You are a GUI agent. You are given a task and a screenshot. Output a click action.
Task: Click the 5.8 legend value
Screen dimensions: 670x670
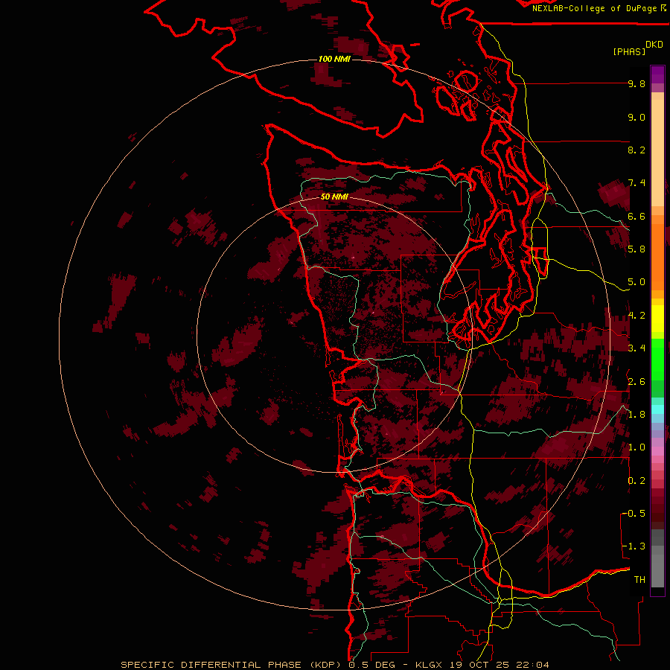(636, 249)
